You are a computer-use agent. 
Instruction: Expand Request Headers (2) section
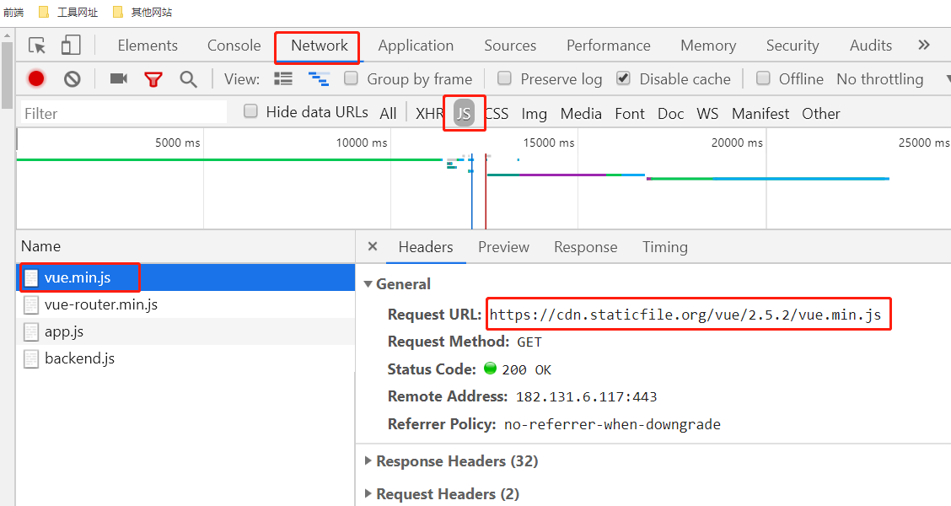tap(368, 494)
